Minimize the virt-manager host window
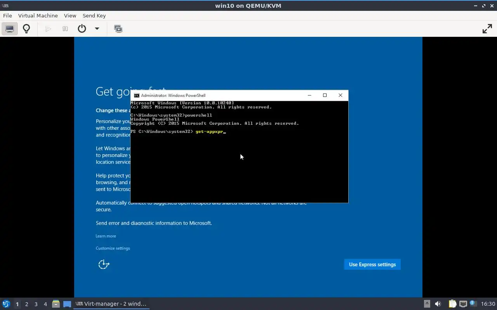This screenshot has width=497, height=310. pyautogui.click(x=476, y=6)
